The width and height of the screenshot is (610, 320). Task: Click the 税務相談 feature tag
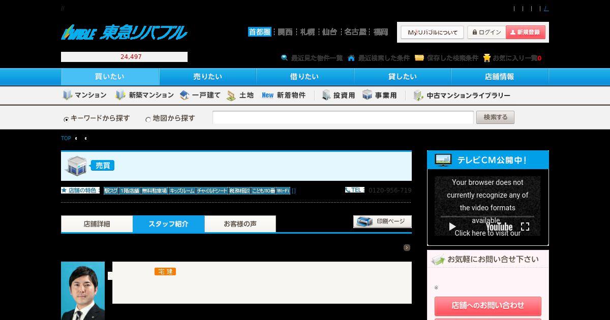(x=239, y=191)
